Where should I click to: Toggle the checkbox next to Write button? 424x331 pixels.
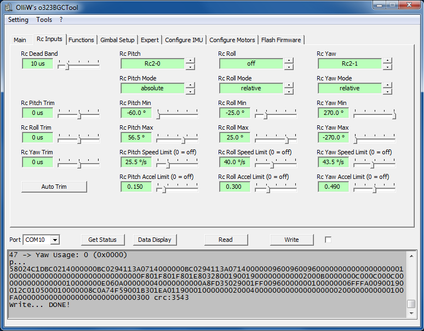[x=328, y=240]
